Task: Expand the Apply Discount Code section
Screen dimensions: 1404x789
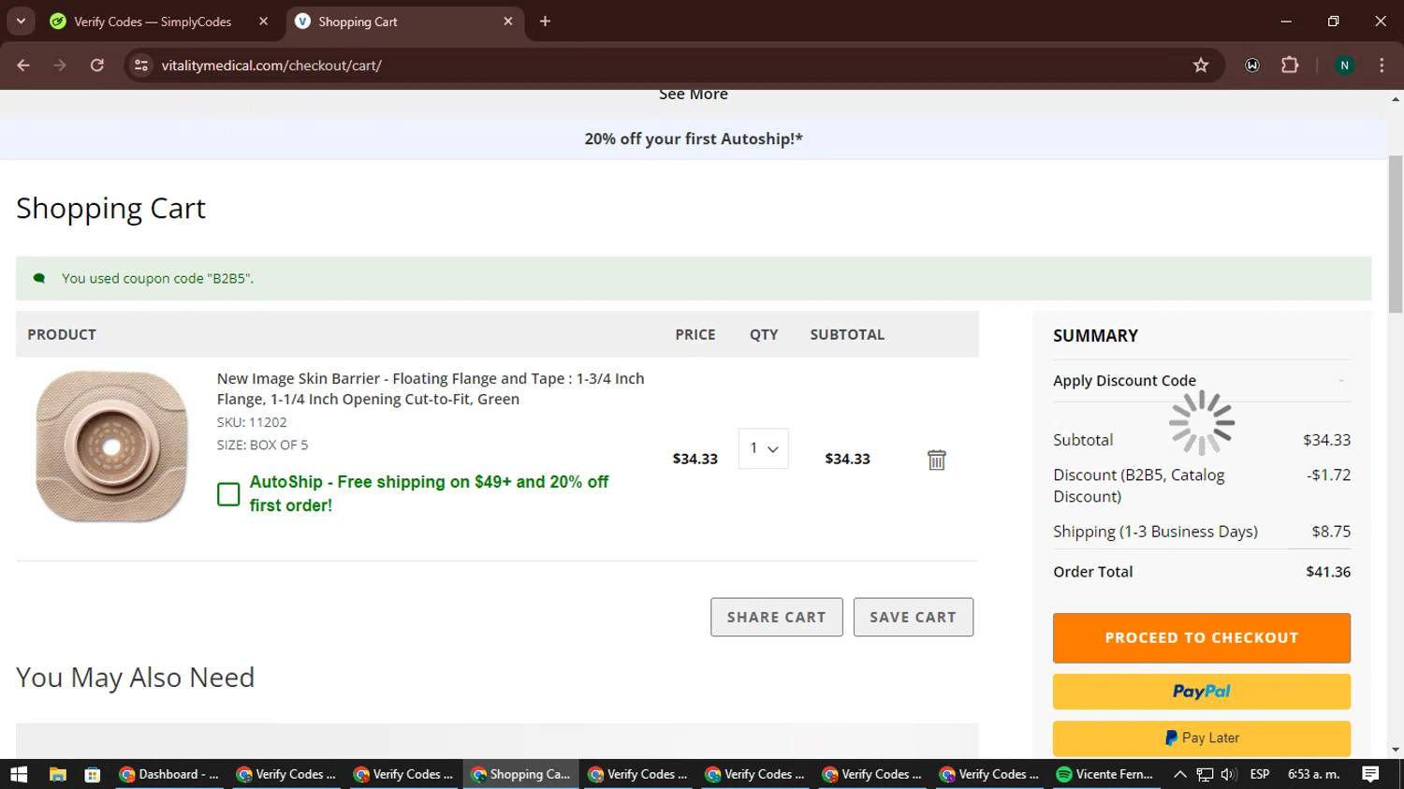Action: 1202,381
